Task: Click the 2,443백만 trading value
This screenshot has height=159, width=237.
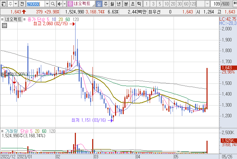Action: tap(137, 12)
